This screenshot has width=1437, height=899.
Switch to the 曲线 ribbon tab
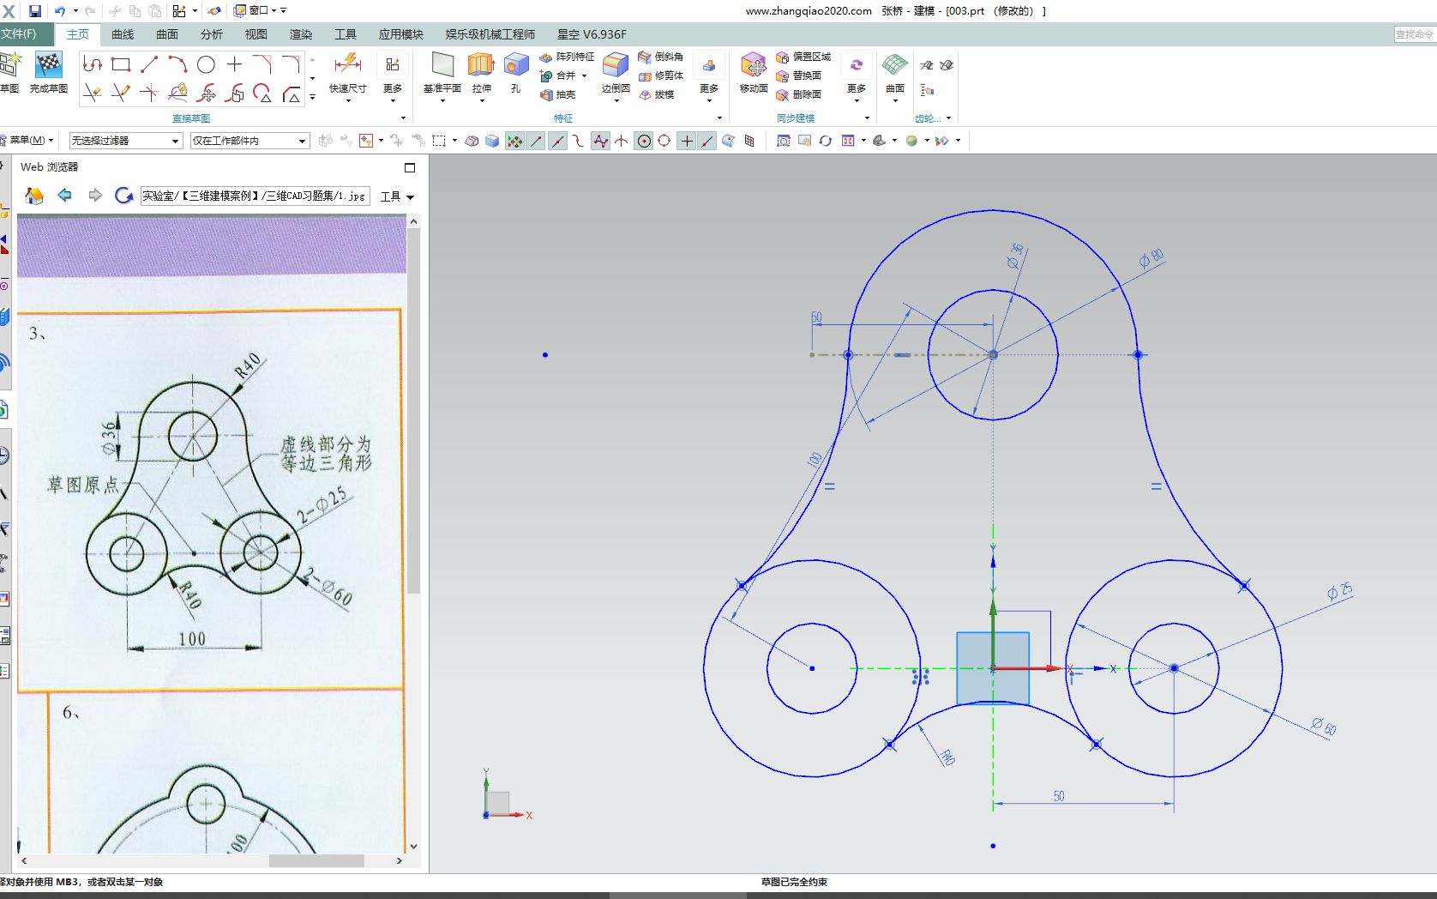(122, 34)
